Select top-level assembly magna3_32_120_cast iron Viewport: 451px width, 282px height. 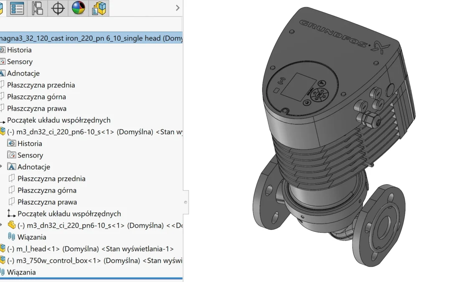(x=91, y=38)
